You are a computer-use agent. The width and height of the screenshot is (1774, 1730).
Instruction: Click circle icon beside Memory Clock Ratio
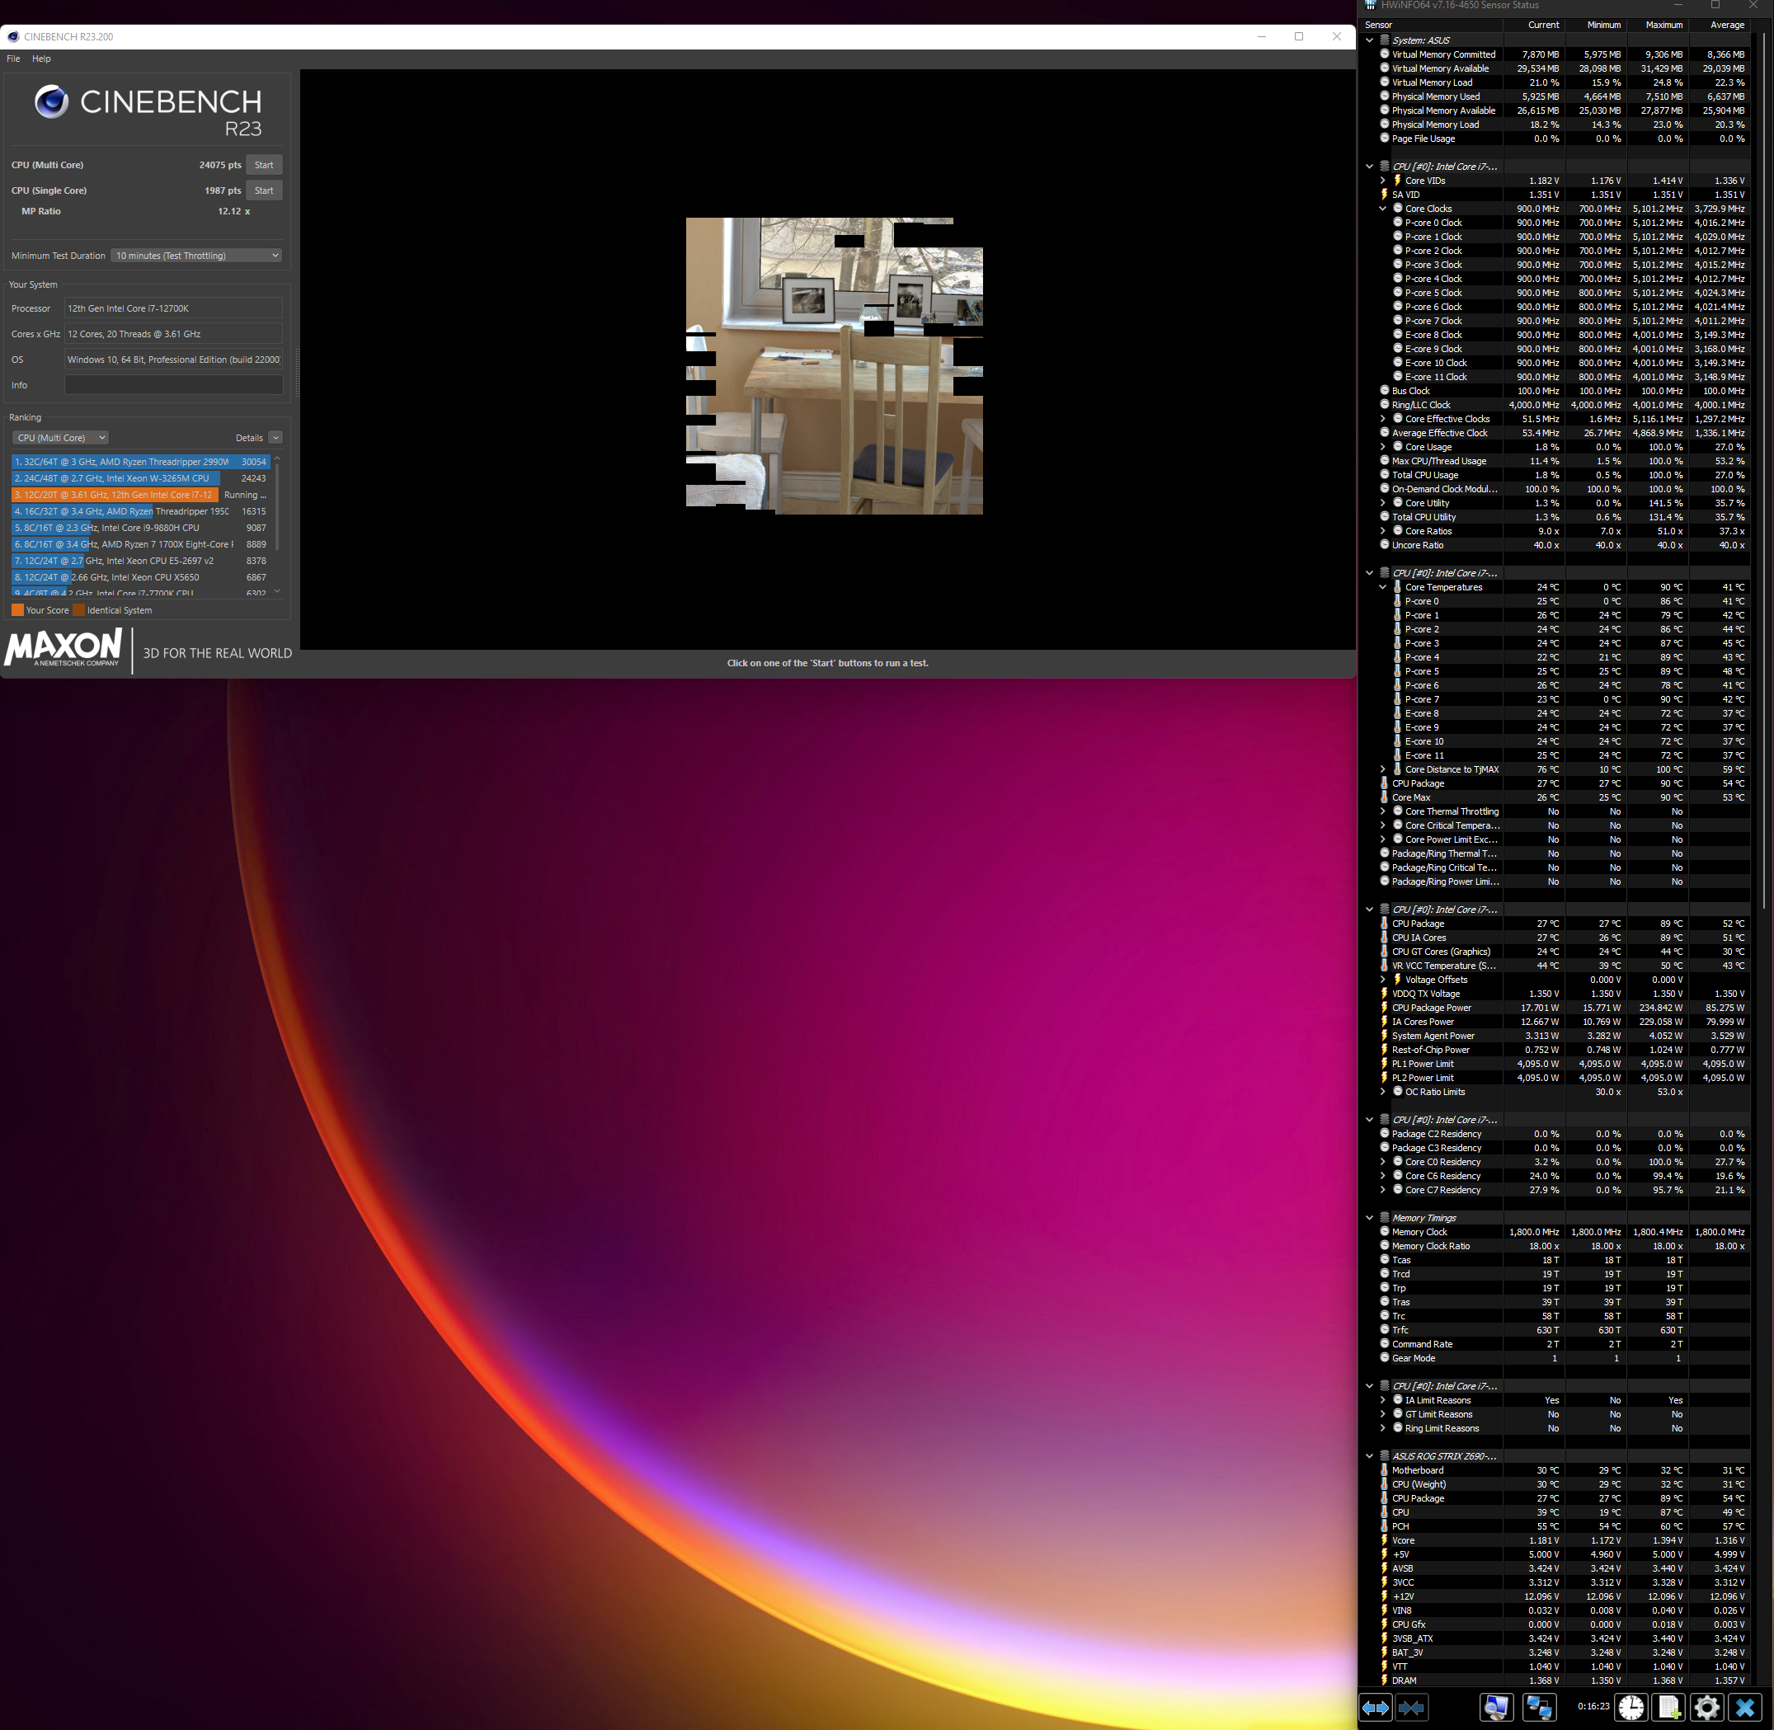click(x=1384, y=1245)
